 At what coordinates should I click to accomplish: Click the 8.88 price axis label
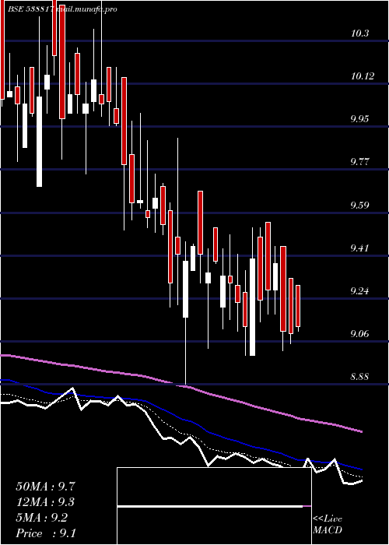click(x=359, y=377)
